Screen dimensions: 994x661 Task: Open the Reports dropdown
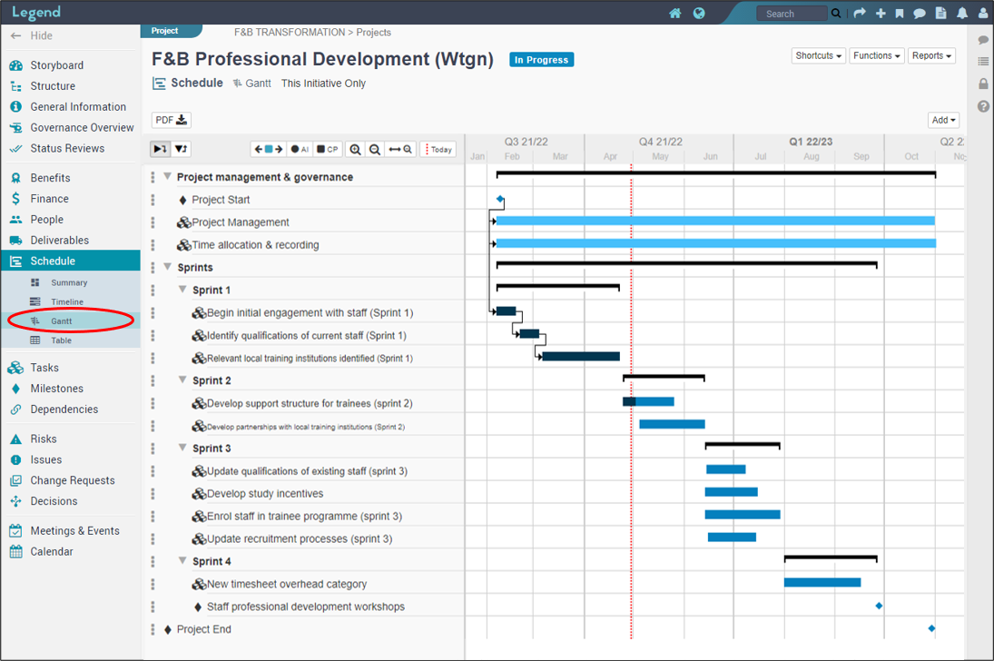coord(932,55)
